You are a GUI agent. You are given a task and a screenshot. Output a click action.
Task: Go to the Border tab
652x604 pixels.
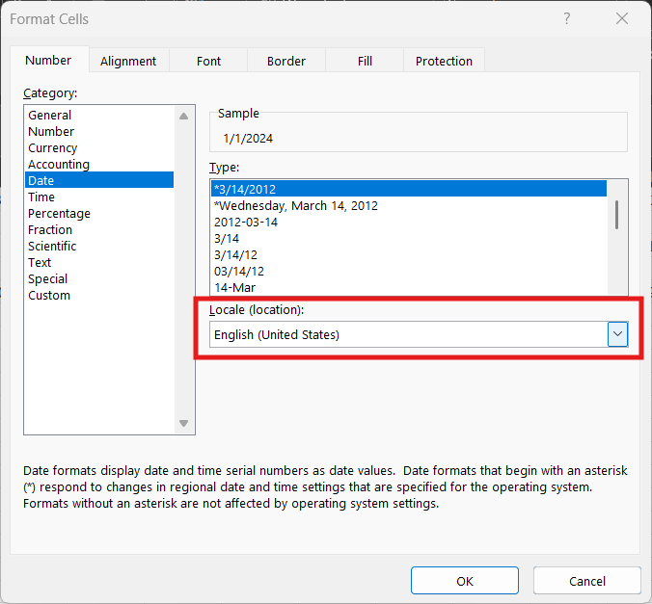click(x=285, y=61)
